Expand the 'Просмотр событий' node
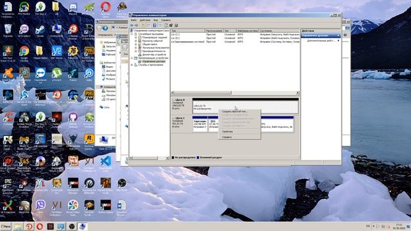Viewport: 411px width, 231px height. pyautogui.click(x=136, y=41)
